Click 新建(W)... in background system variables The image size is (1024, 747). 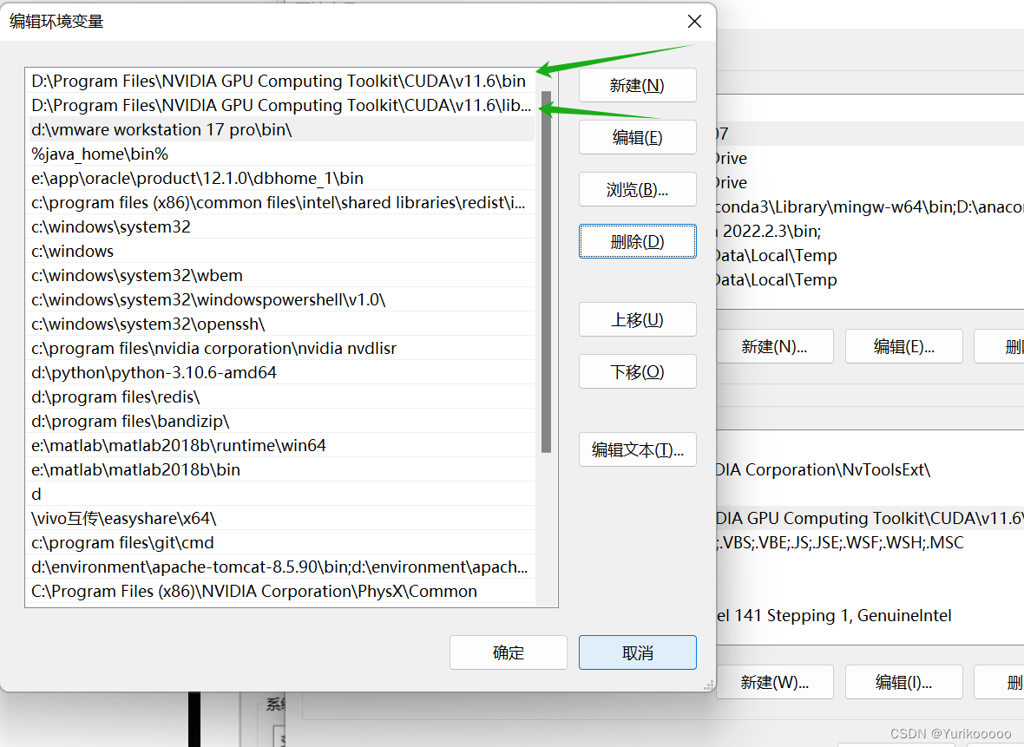(x=775, y=682)
